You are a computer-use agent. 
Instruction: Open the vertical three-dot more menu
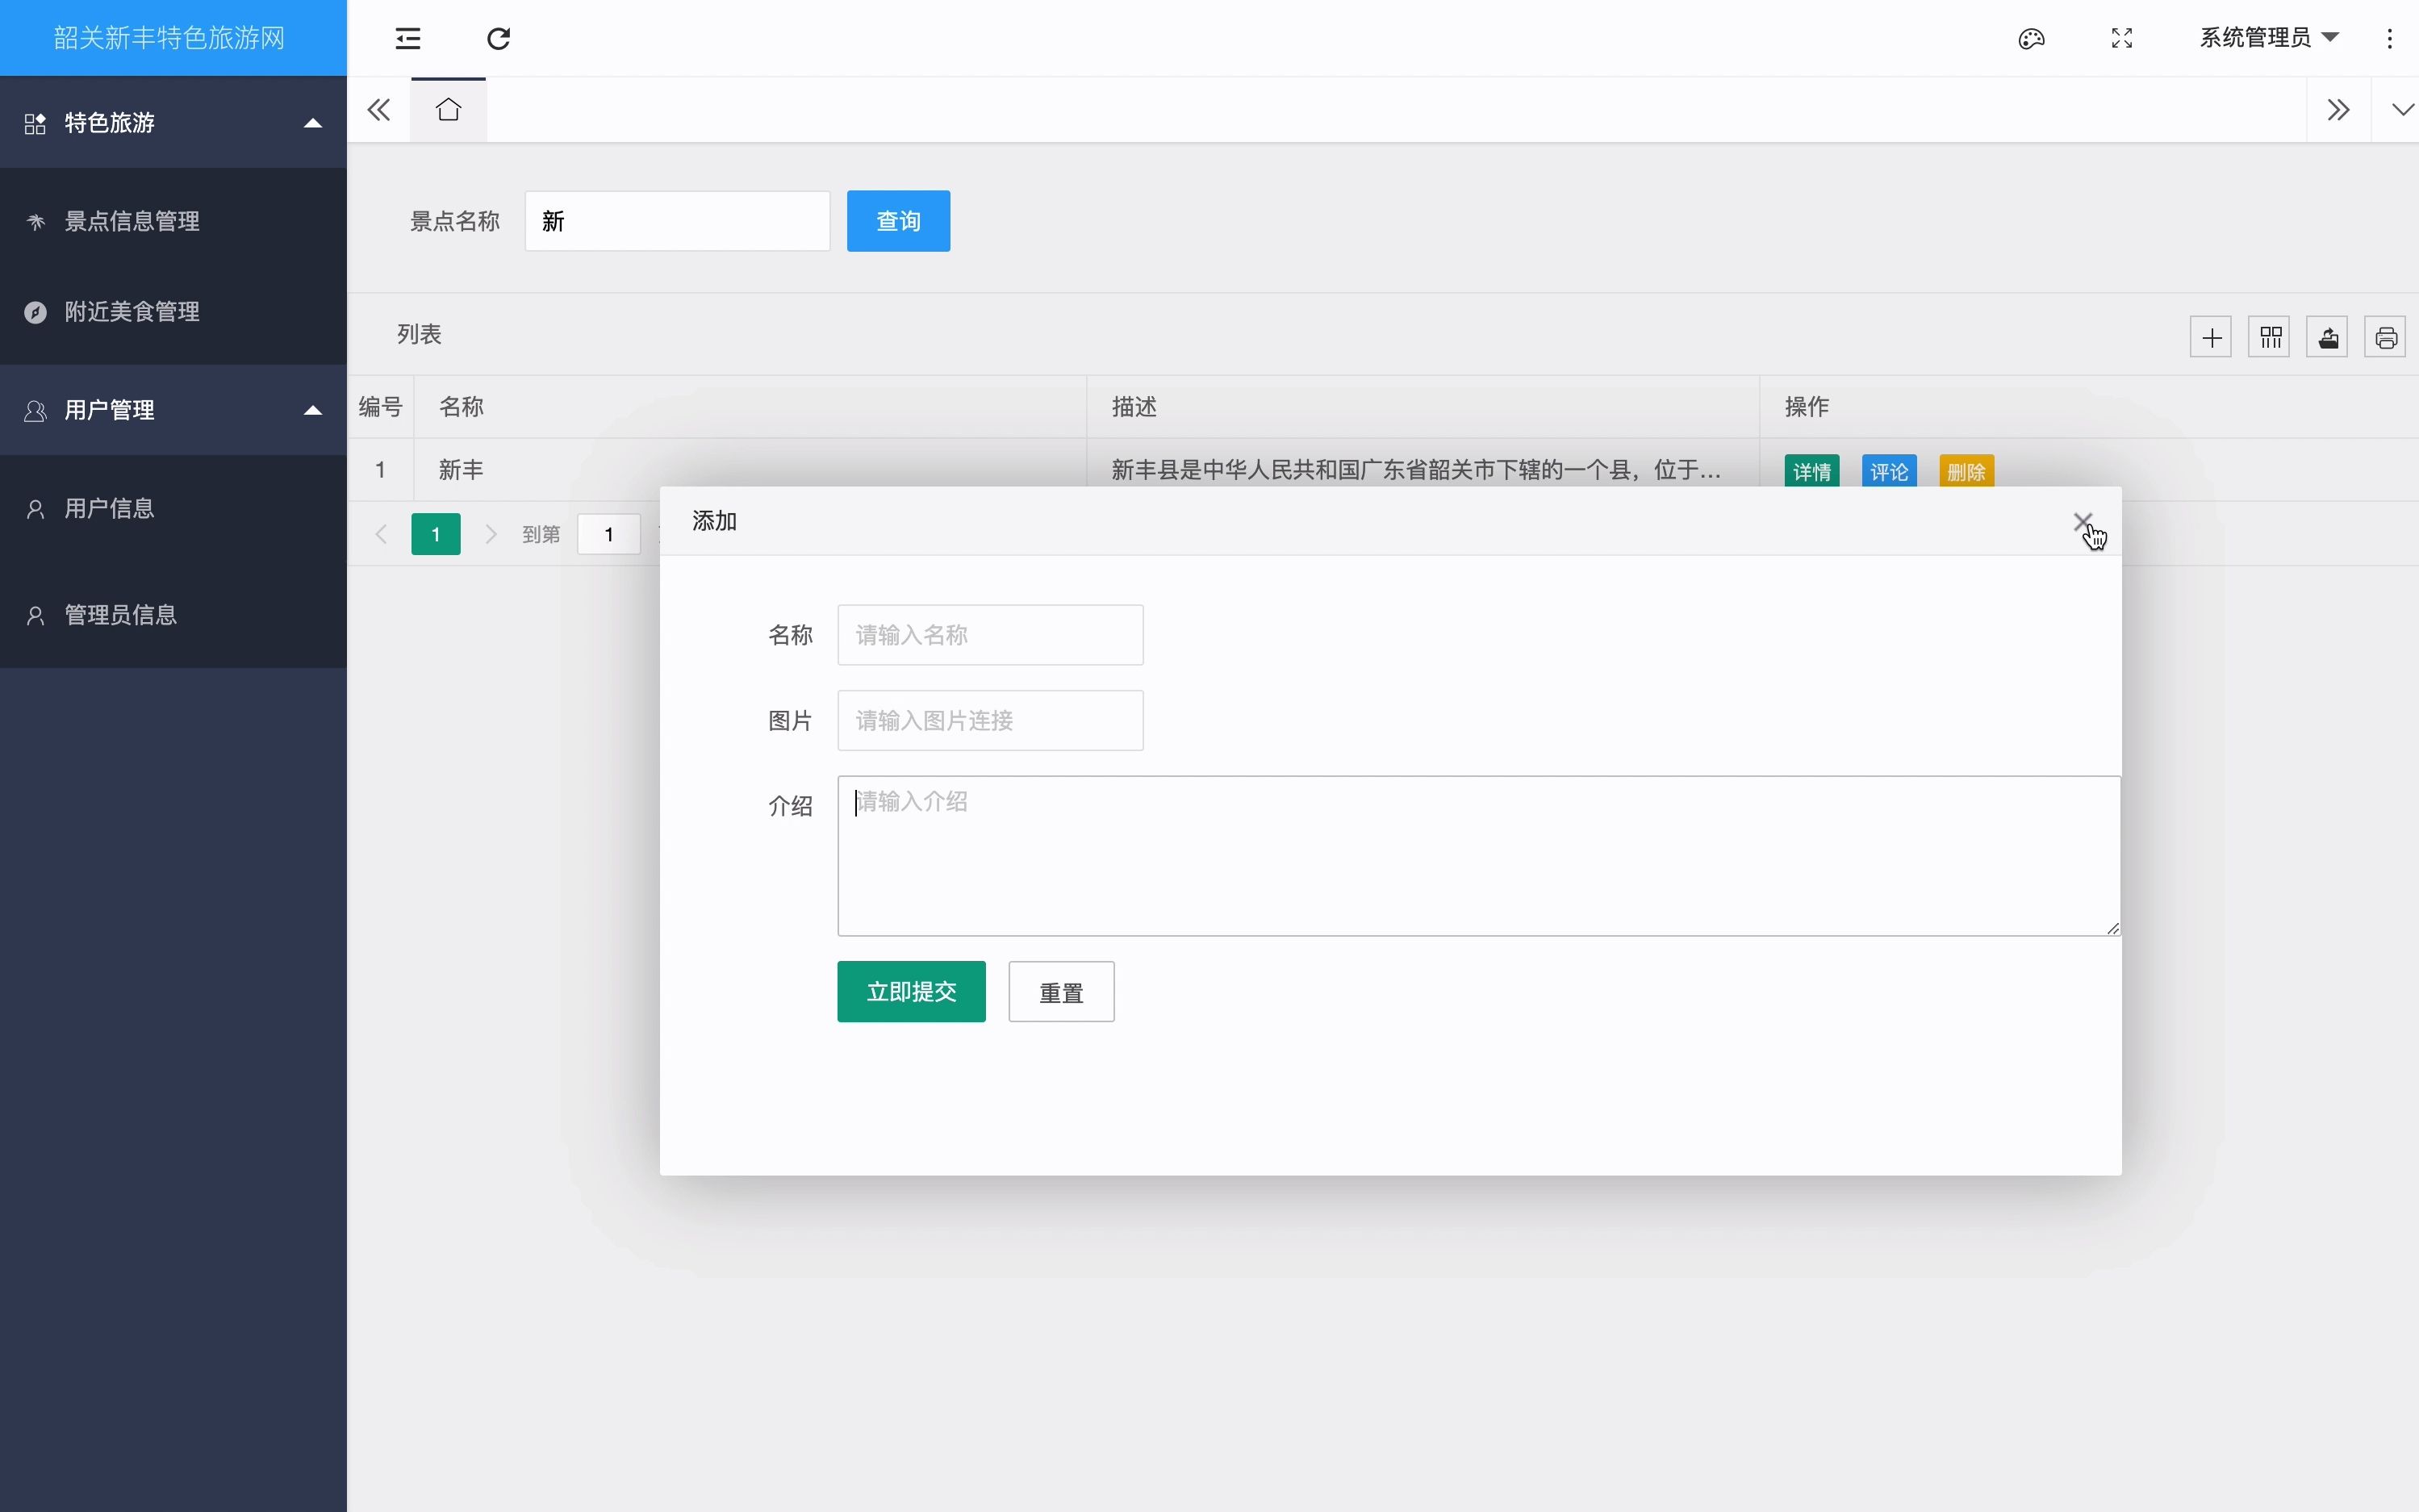click(2390, 39)
